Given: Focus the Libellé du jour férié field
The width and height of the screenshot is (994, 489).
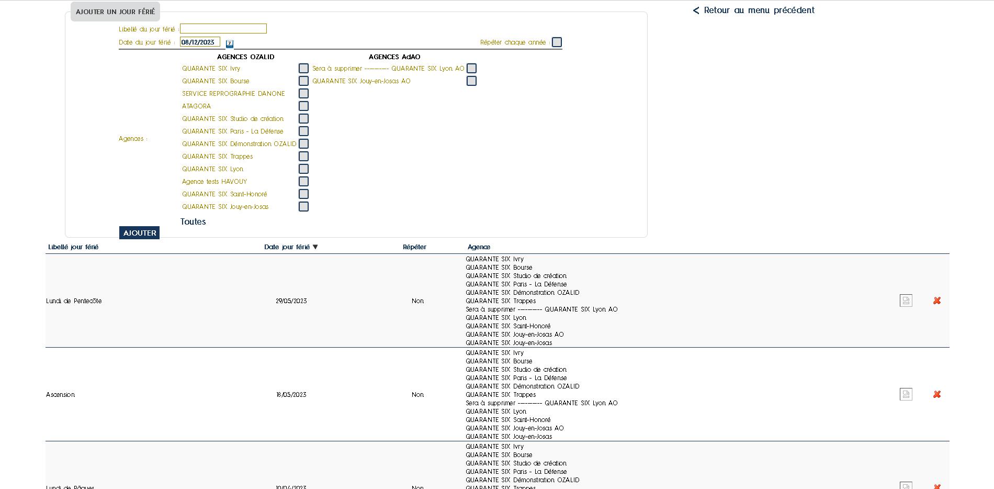Looking at the screenshot, I should pos(223,29).
